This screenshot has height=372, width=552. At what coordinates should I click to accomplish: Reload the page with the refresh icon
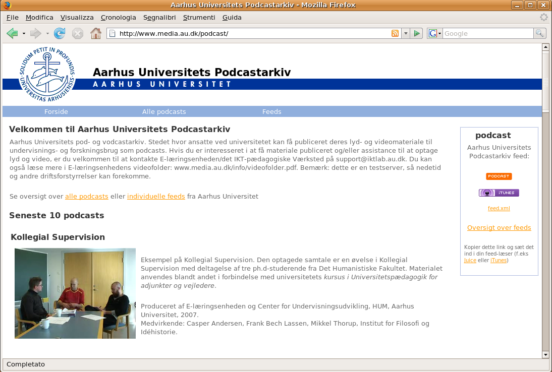(x=60, y=33)
